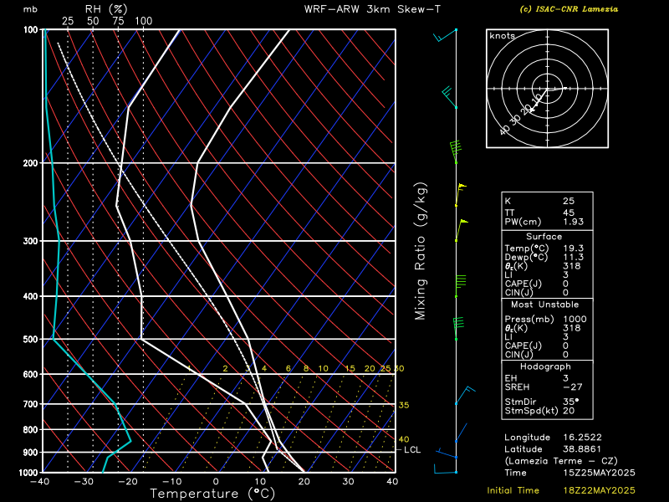Click the '(Lamezia Terme - CZ)' location text
Viewport: 669px width, 502px height.
coord(561,461)
